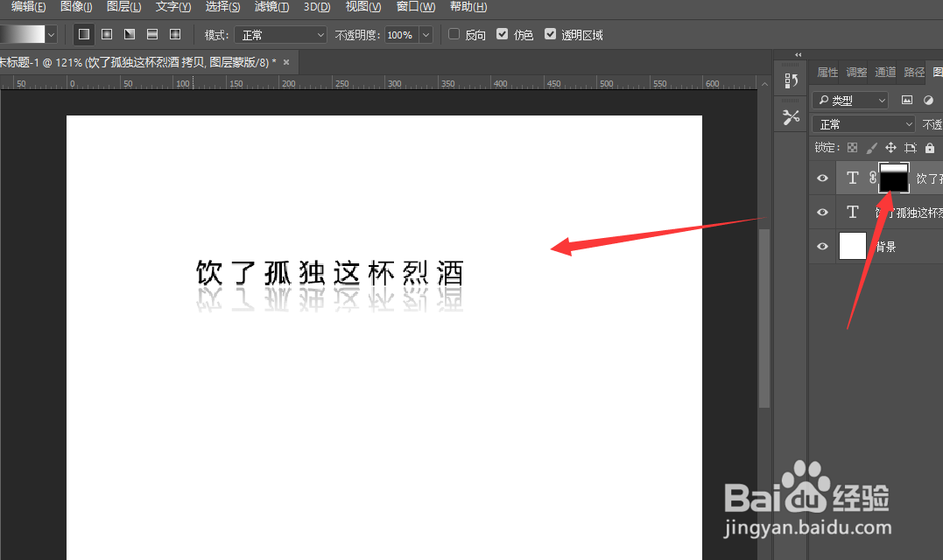Click the T thumbnail of original text layer
Viewport: 943px width, 560px height.
coord(852,212)
